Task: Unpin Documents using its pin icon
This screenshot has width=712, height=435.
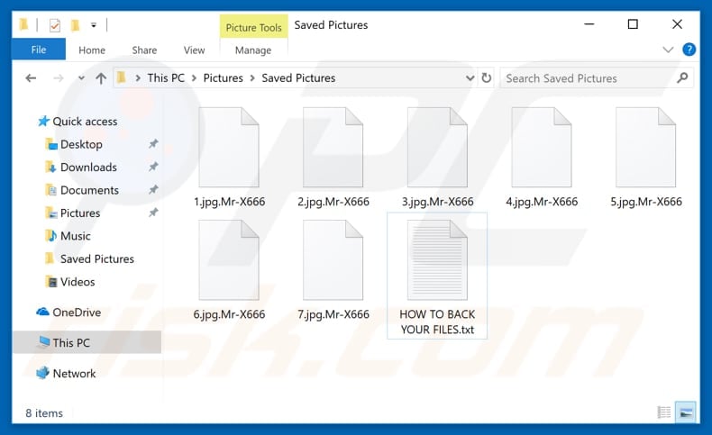Action: click(x=153, y=190)
